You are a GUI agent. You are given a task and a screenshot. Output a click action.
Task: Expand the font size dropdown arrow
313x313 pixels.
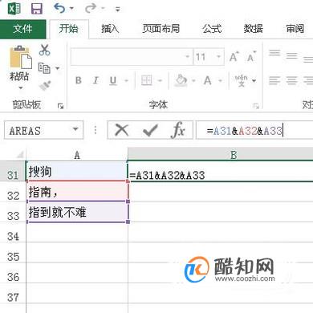[x=218, y=57]
